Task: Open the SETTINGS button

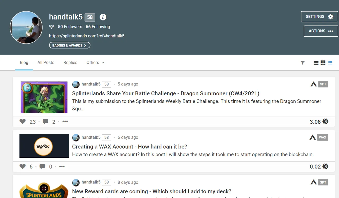Action: coord(319,17)
